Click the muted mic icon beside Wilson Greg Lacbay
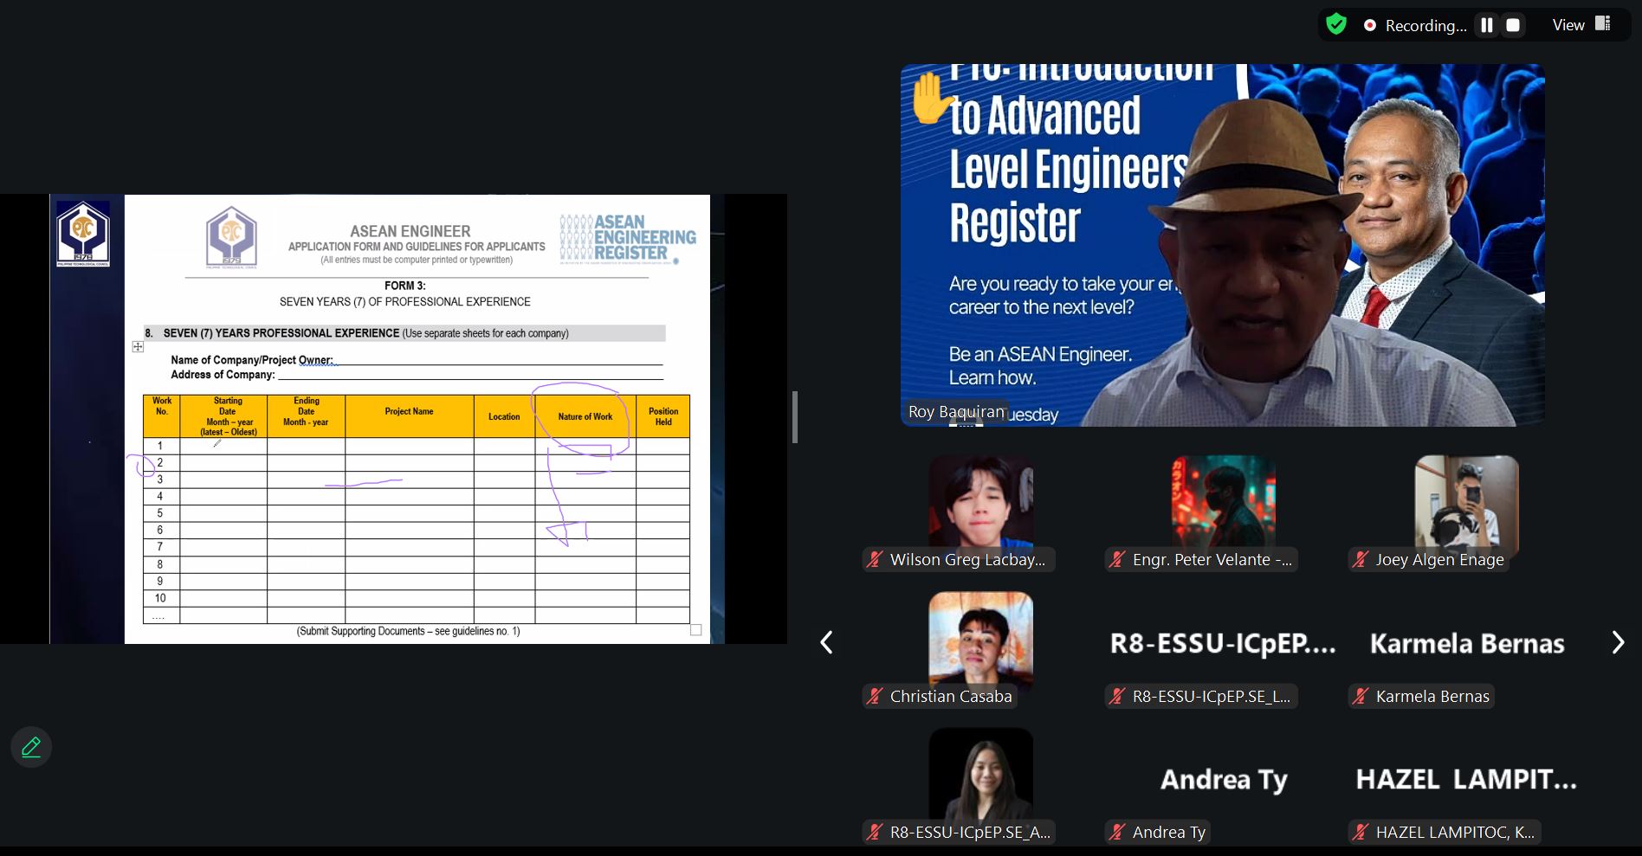The image size is (1642, 856). click(876, 560)
